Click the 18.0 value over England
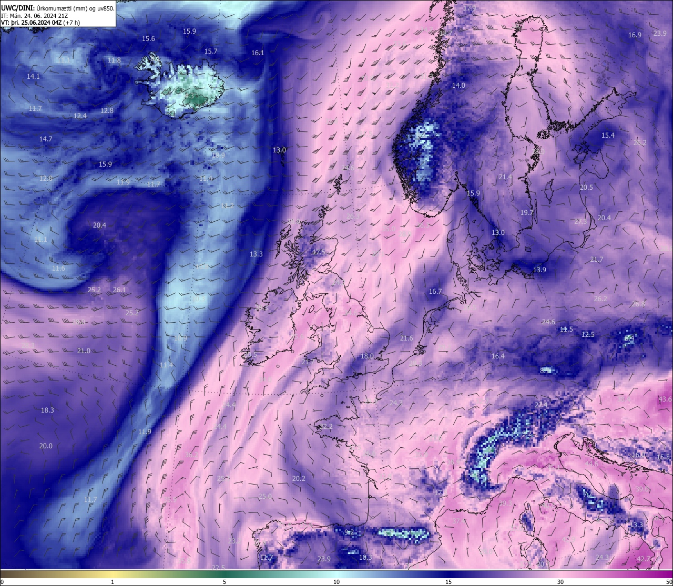This screenshot has width=673, height=586. 367,356
